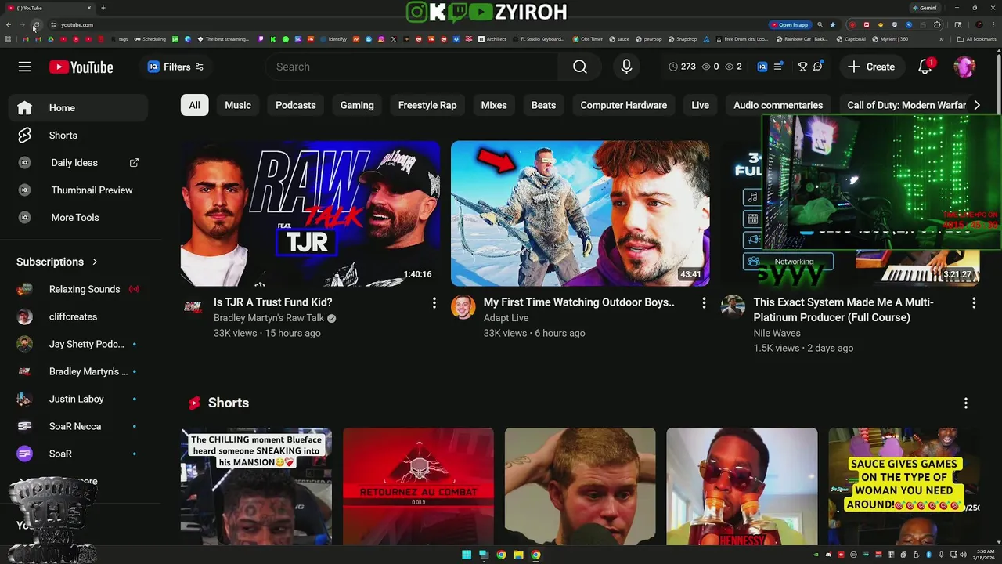Image resolution: width=1002 pixels, height=564 pixels.
Task: Click the Create button
Action: 871,67
